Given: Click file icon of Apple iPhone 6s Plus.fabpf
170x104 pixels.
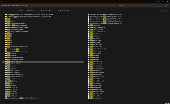Looking at the screenshot, I should [x=89, y=72].
